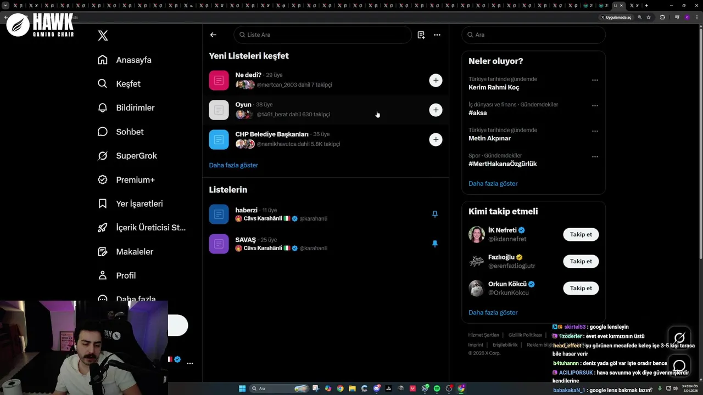The image size is (703, 395).
Task: Open Fazlıoğlu profile avatar
Action: pyautogui.click(x=477, y=261)
